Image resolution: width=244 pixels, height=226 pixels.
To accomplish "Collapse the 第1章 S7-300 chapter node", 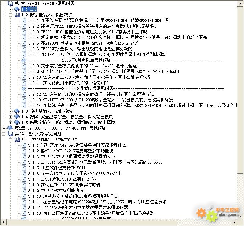I will pyautogui.click(x=4, y=4).
